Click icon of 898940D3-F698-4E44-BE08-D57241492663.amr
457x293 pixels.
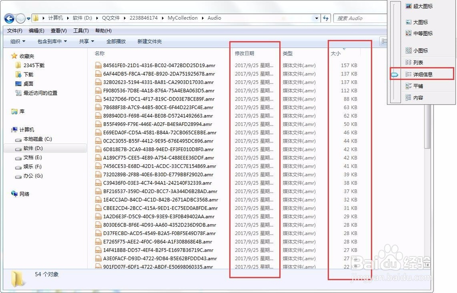[x=98, y=116]
